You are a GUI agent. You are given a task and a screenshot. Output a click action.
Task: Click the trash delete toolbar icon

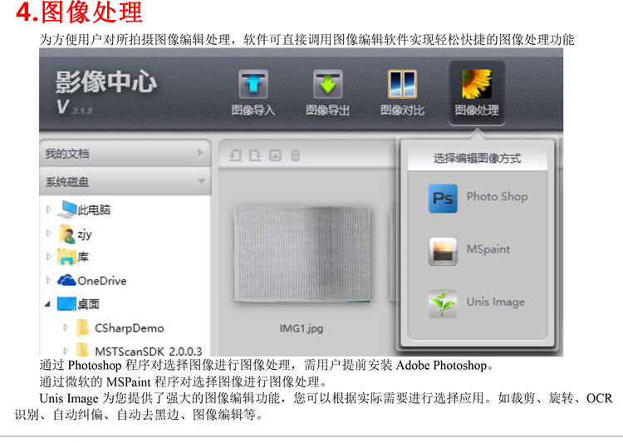tap(295, 155)
